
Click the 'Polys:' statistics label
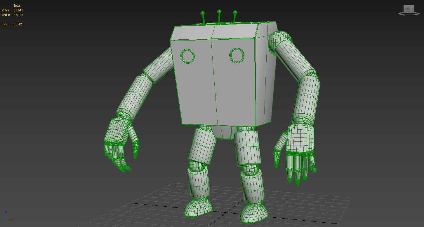tap(6, 10)
